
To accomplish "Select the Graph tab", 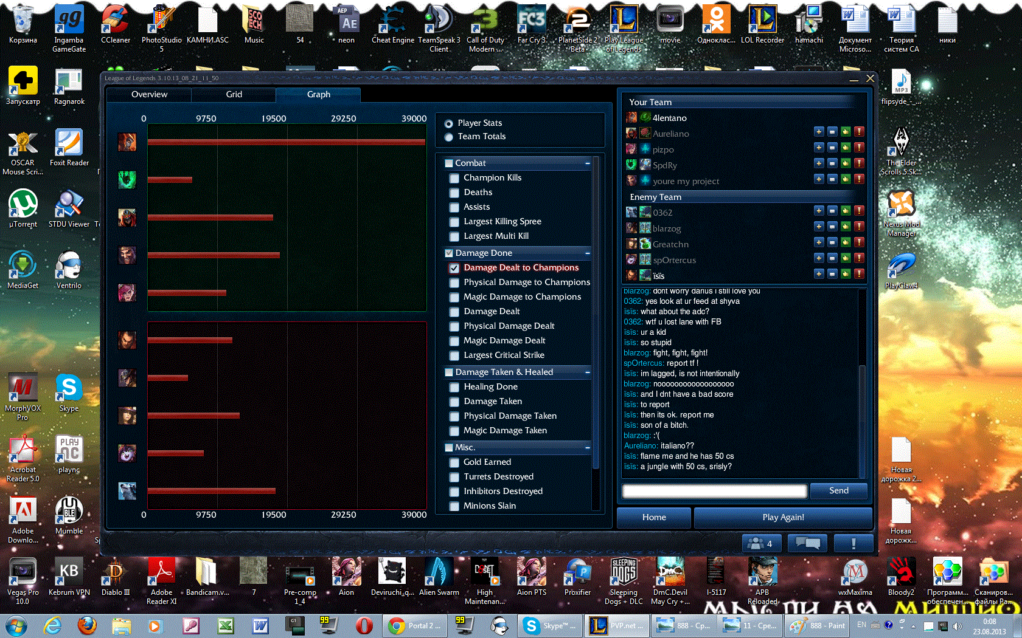I will (x=318, y=95).
